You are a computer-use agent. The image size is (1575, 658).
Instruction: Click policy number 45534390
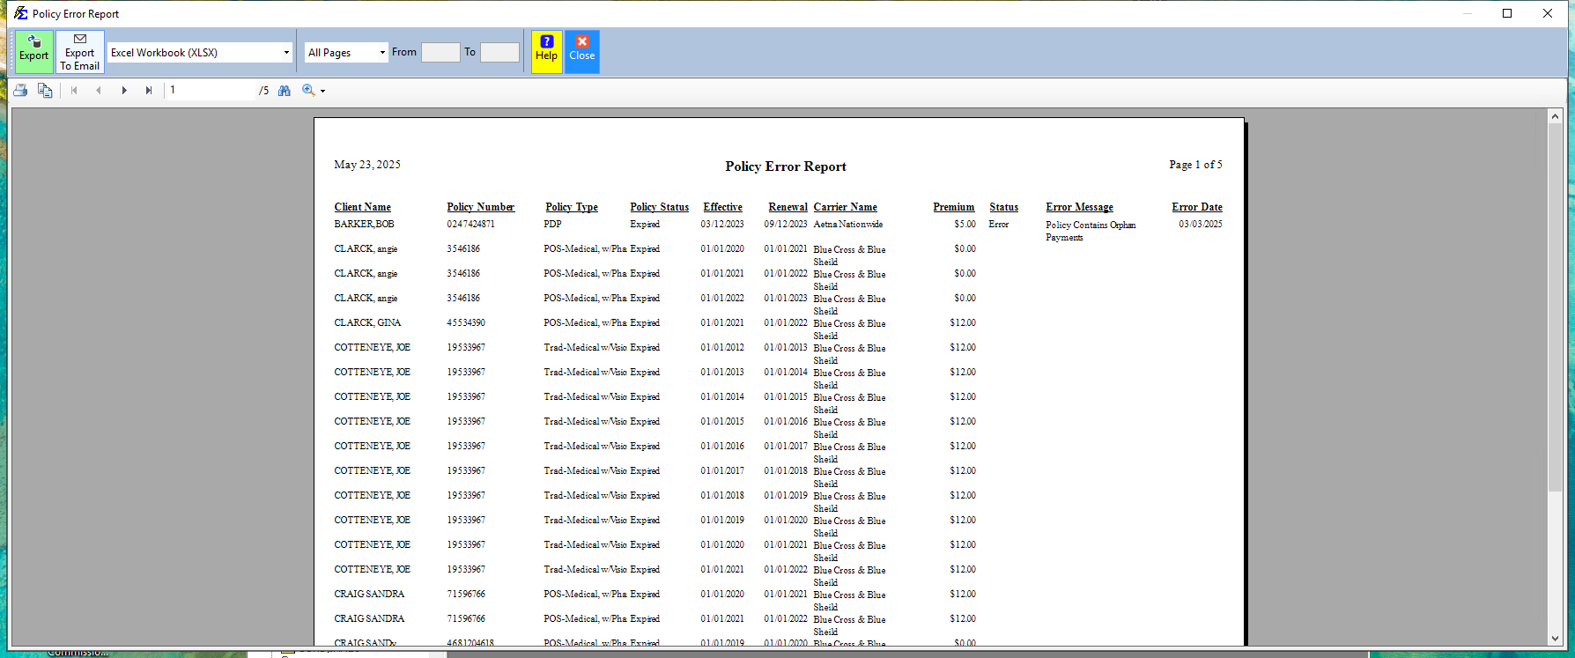[466, 323]
